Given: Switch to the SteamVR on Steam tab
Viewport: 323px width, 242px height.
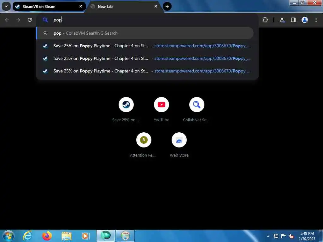Looking at the screenshot, I should [49, 6].
